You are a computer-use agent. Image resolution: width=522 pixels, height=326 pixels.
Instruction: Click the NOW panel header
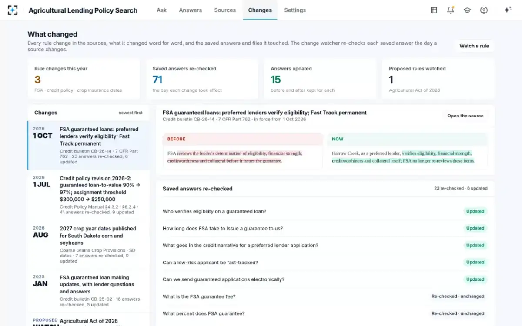coord(408,139)
